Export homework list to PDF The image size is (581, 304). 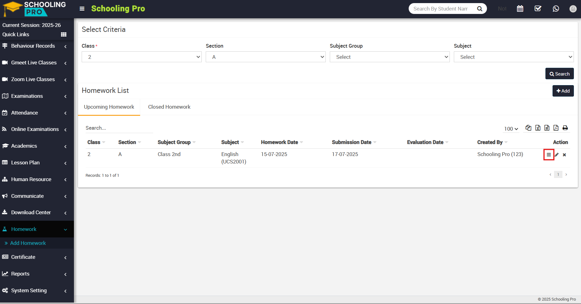[556, 128]
